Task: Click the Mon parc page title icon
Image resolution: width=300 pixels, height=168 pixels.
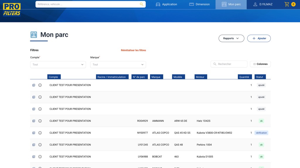Action: (34, 35)
